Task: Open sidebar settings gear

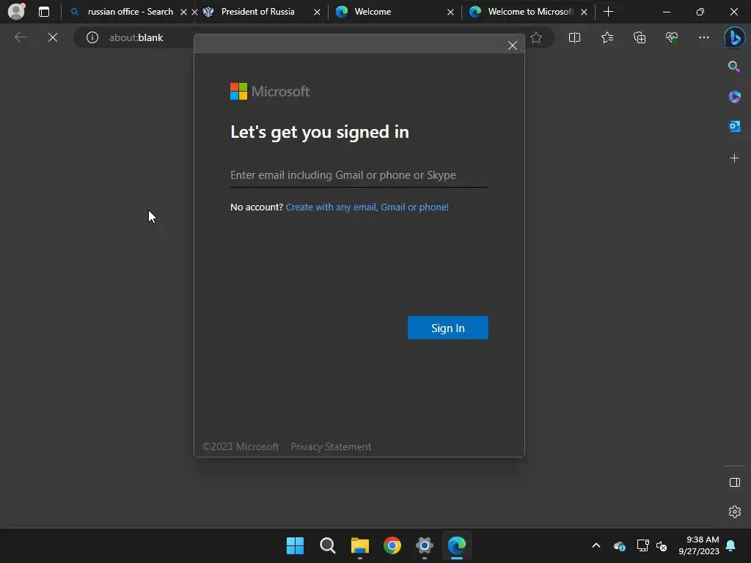Action: (x=734, y=511)
